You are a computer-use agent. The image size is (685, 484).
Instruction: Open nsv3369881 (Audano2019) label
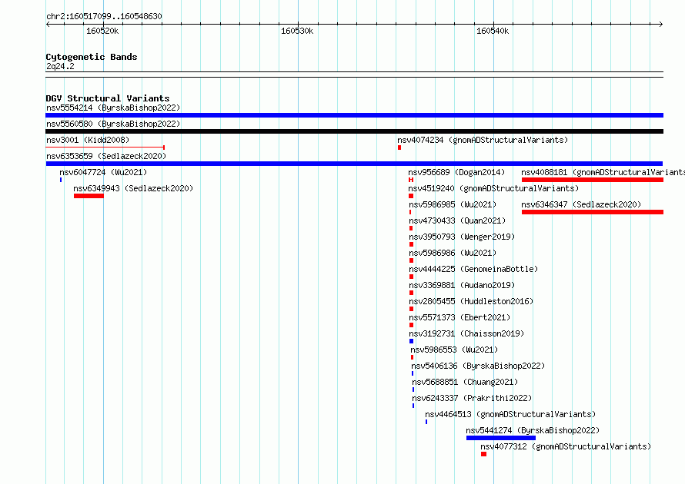pos(462,285)
